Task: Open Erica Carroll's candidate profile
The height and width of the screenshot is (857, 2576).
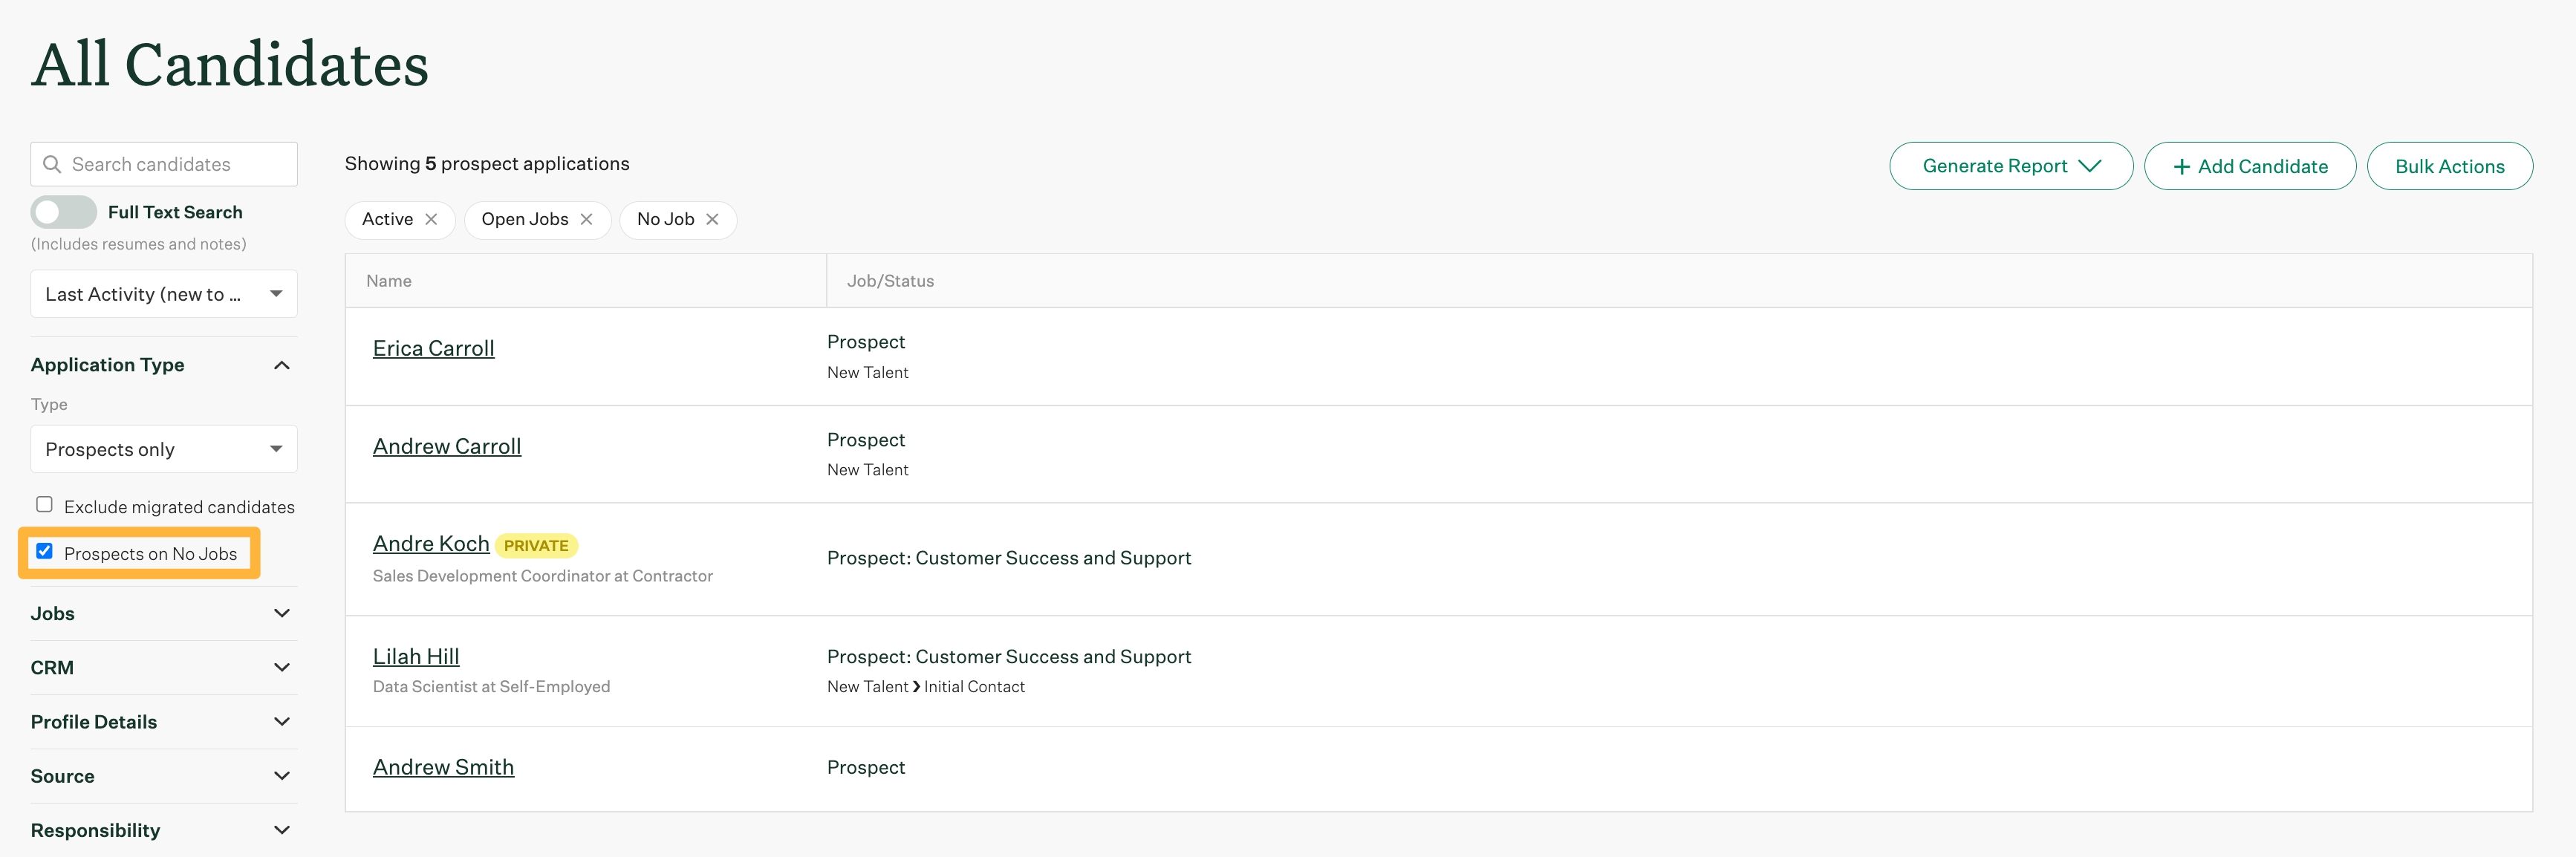Action: click(x=433, y=347)
